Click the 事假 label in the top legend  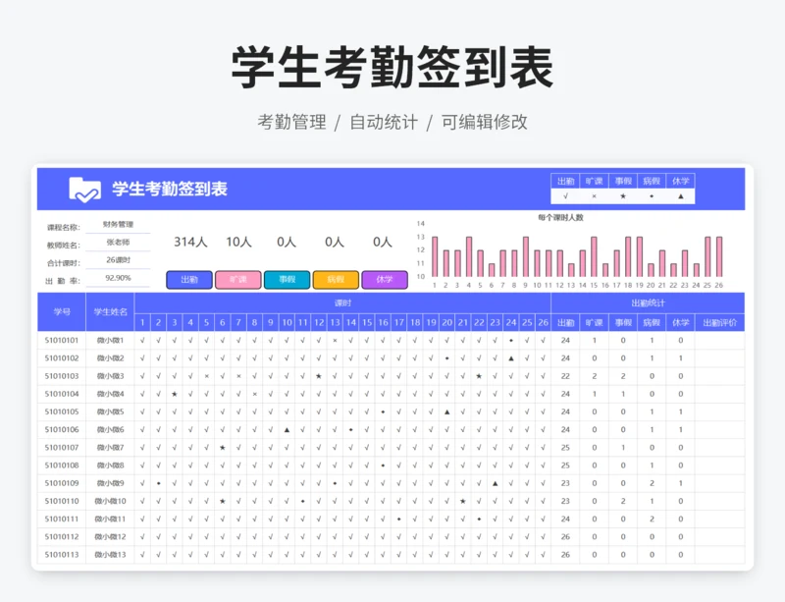(623, 181)
